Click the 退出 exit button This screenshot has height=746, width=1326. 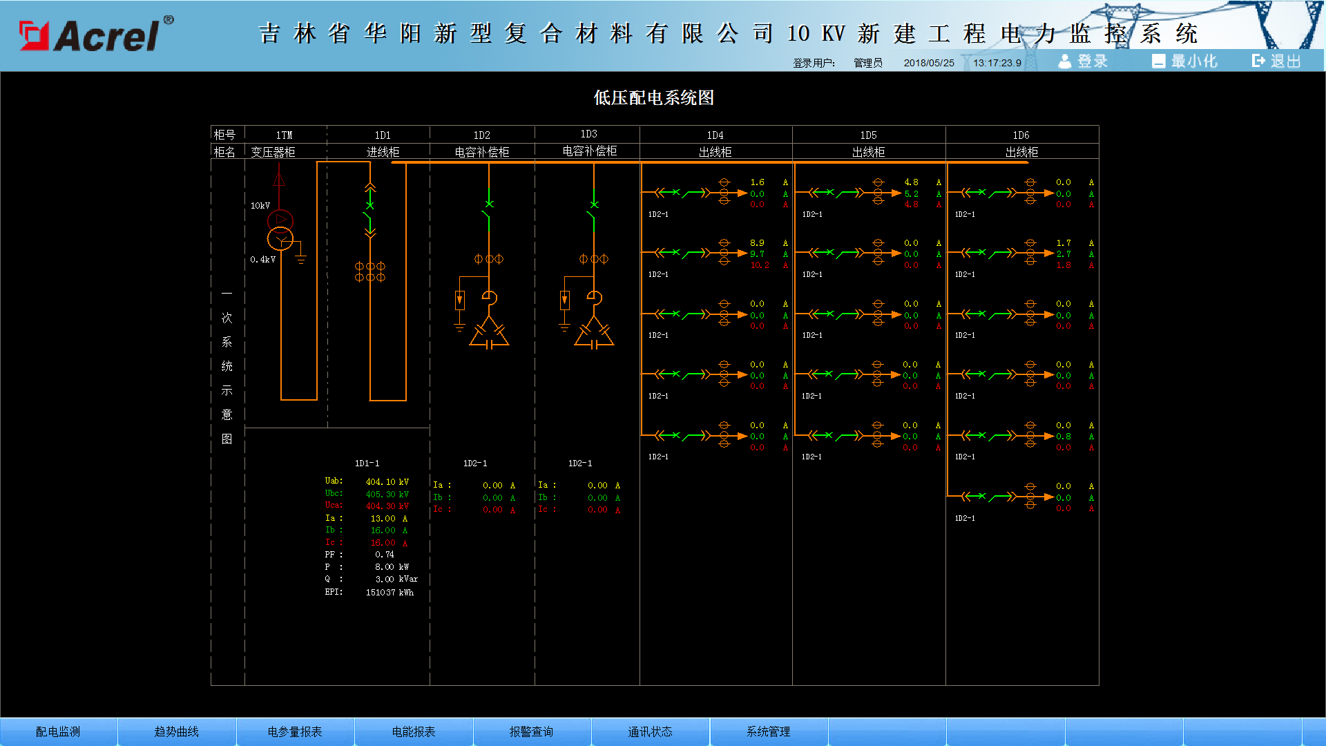pos(1277,61)
